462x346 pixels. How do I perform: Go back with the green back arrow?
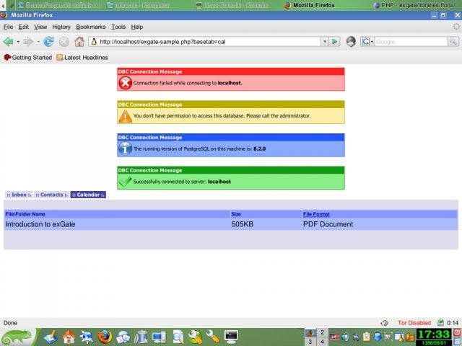coord(8,42)
